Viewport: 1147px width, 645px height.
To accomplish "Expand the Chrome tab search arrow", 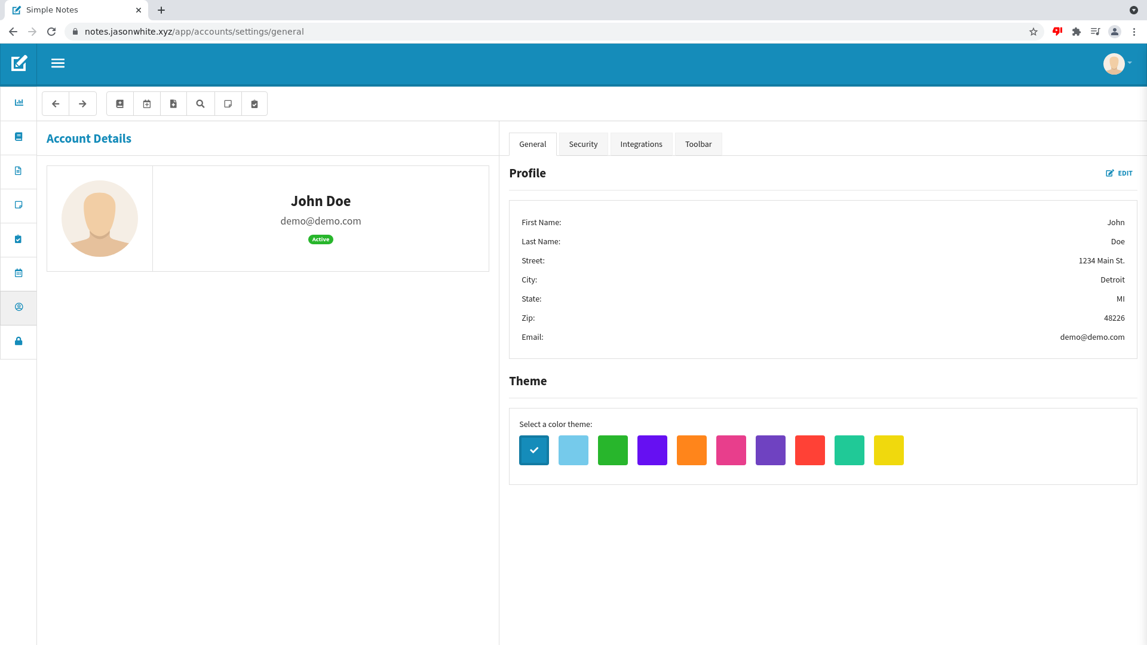I will point(1133,10).
